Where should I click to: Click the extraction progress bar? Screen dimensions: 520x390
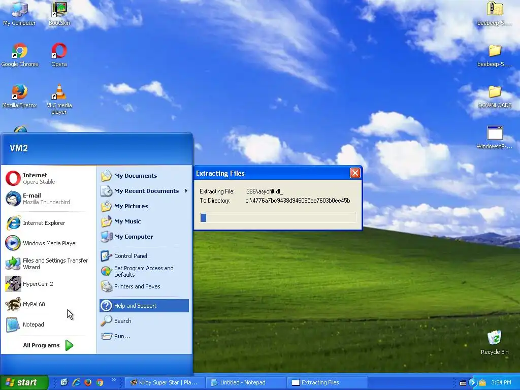278,217
